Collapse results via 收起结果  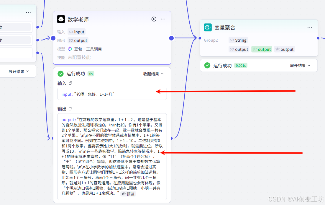153,74
